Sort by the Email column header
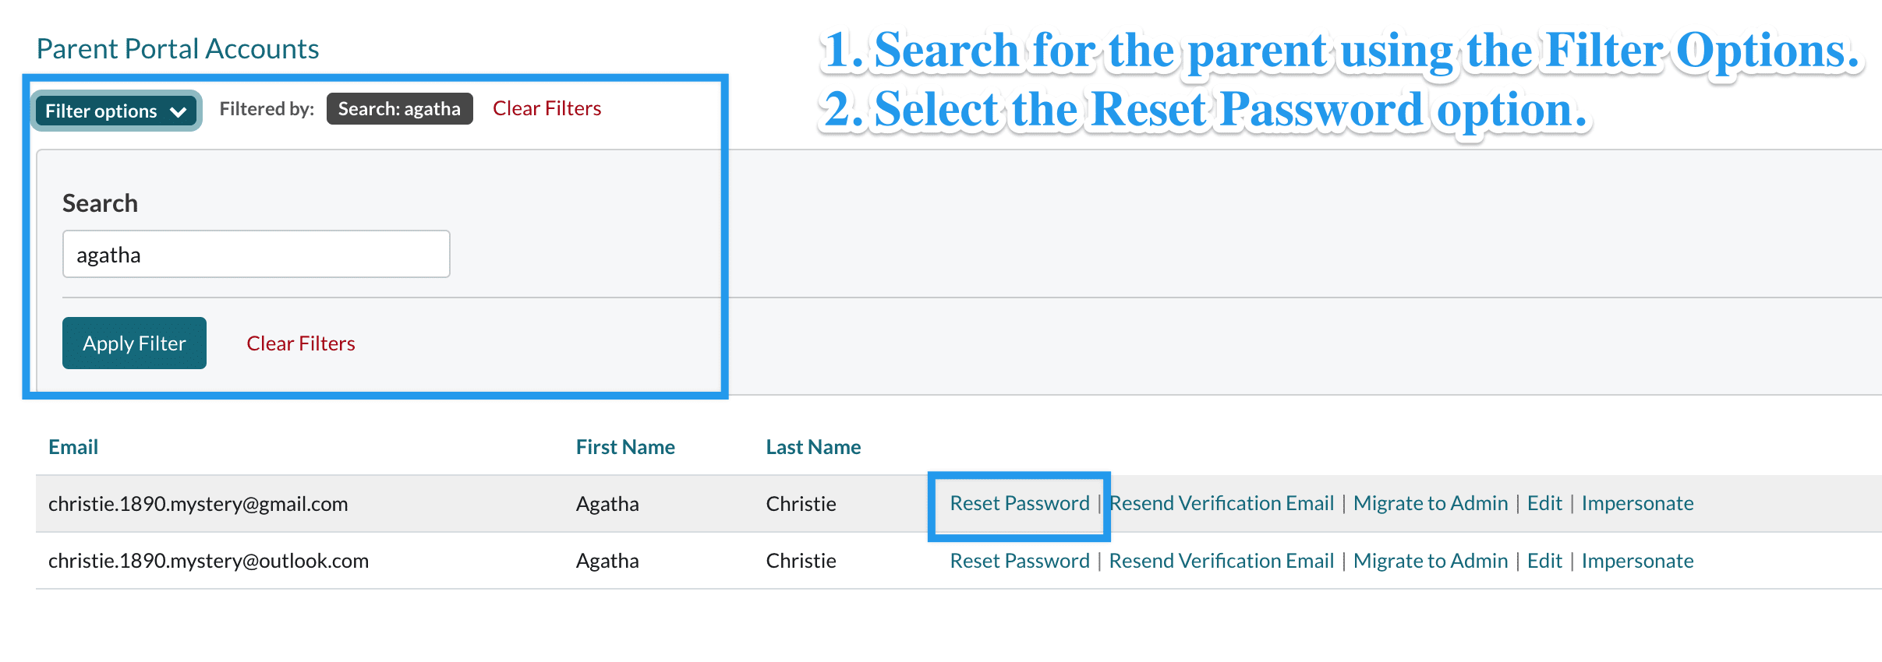Screen dimensions: 1882x662 (x=73, y=447)
